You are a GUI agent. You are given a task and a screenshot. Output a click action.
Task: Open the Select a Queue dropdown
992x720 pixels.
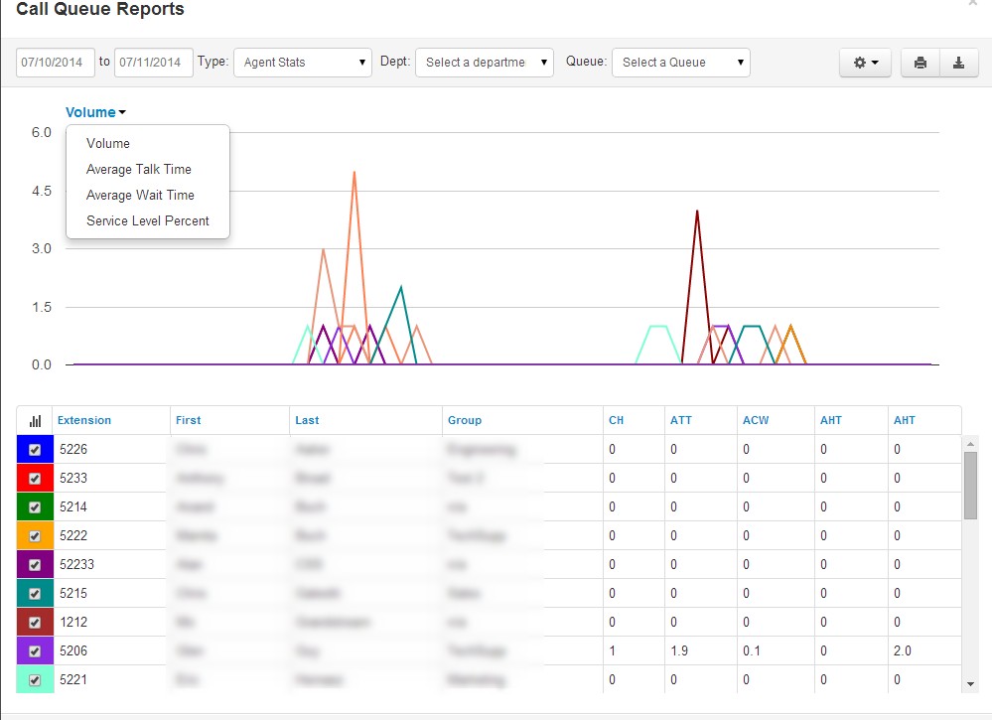tap(681, 63)
